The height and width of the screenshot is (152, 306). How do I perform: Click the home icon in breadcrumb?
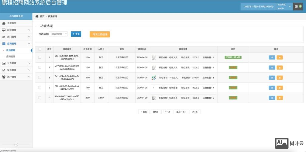coord(37,16)
